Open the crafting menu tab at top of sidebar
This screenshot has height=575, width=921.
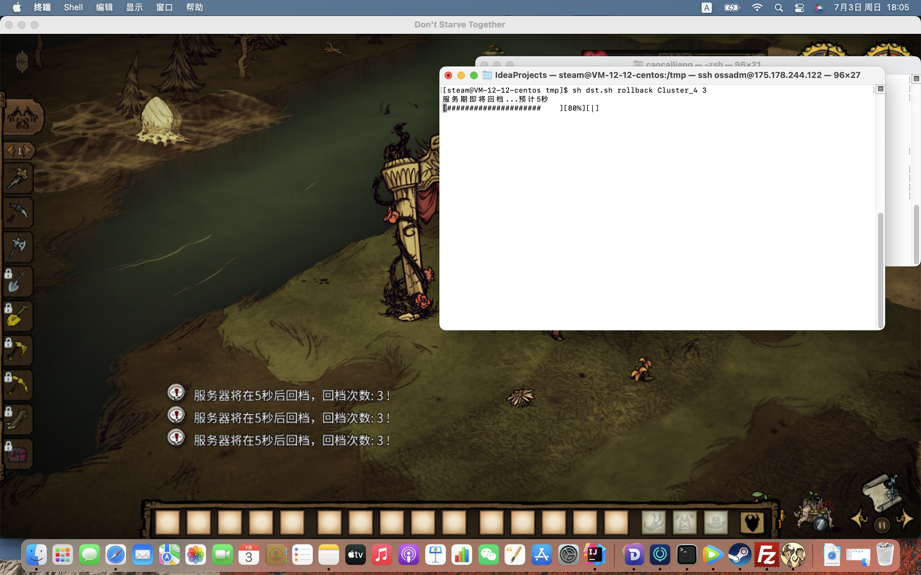click(x=23, y=117)
